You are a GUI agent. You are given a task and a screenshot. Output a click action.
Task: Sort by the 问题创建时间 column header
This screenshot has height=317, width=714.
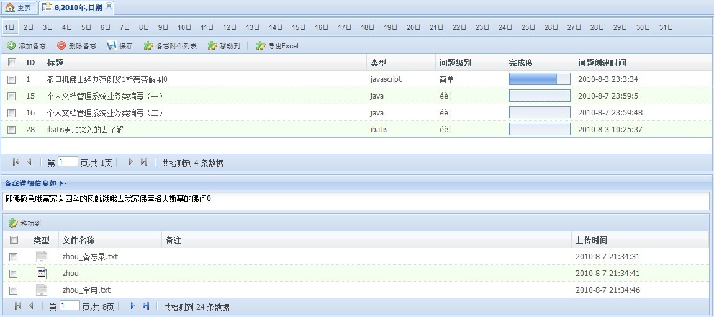[642, 63]
